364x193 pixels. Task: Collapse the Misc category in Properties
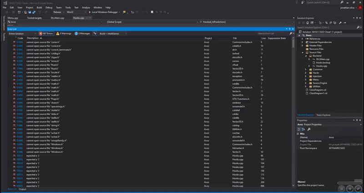298,134
